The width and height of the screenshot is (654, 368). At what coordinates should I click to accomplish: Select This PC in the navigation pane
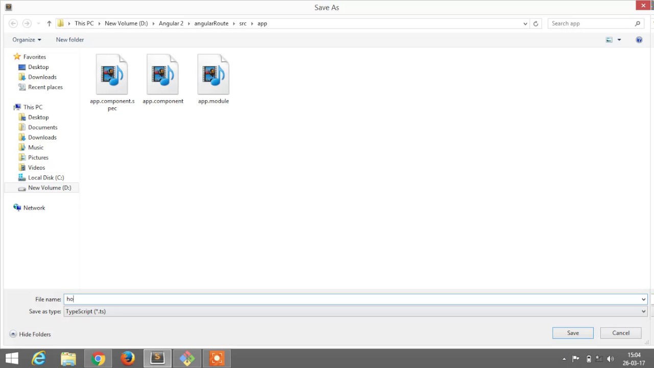pos(33,107)
